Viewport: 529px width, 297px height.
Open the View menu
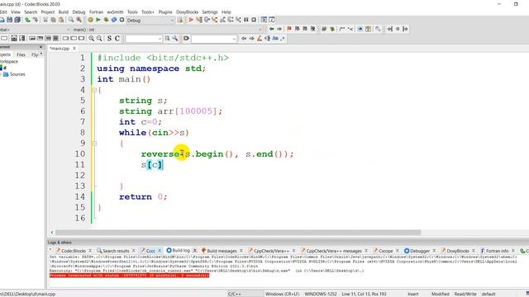16,12
